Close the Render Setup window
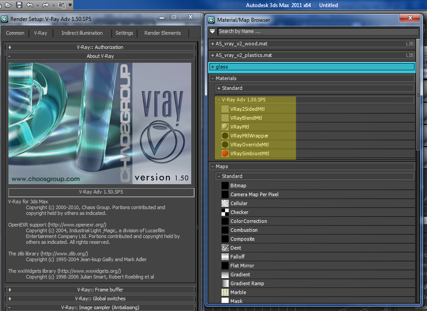427x311 pixels. [191, 17]
